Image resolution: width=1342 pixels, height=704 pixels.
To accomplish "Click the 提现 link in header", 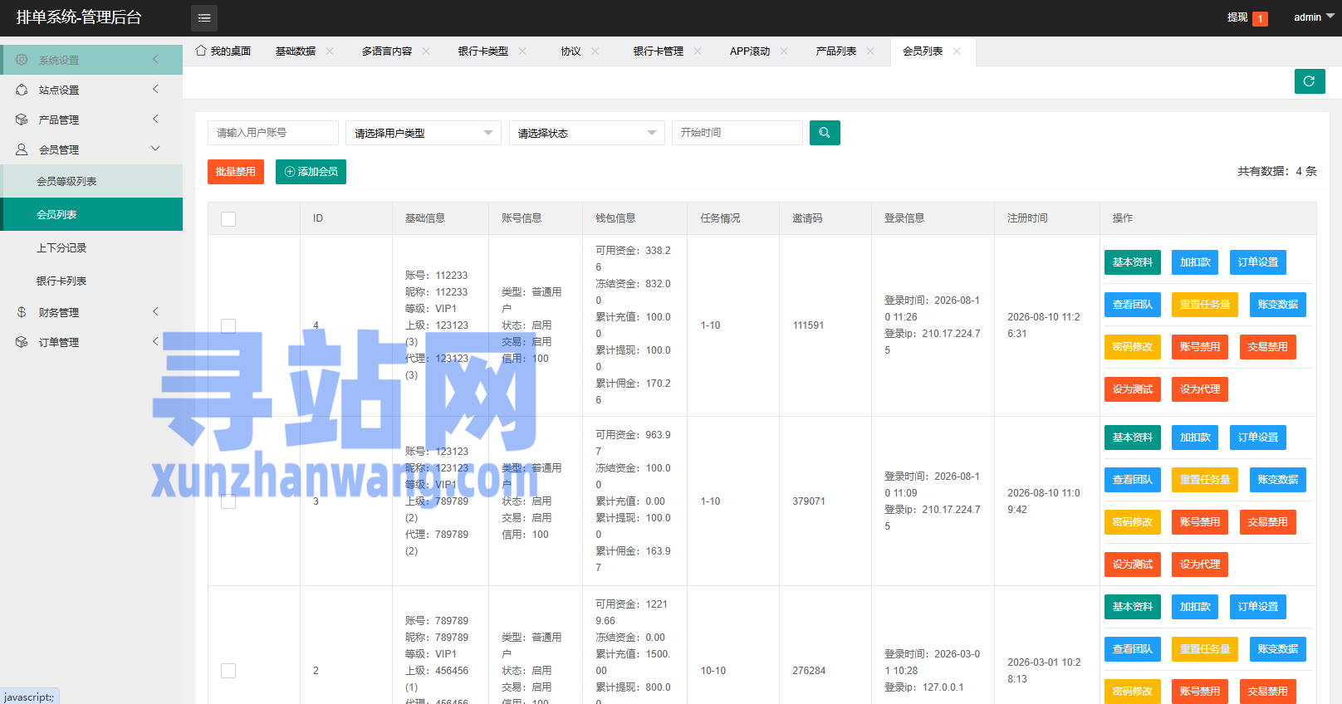I will (x=1237, y=17).
